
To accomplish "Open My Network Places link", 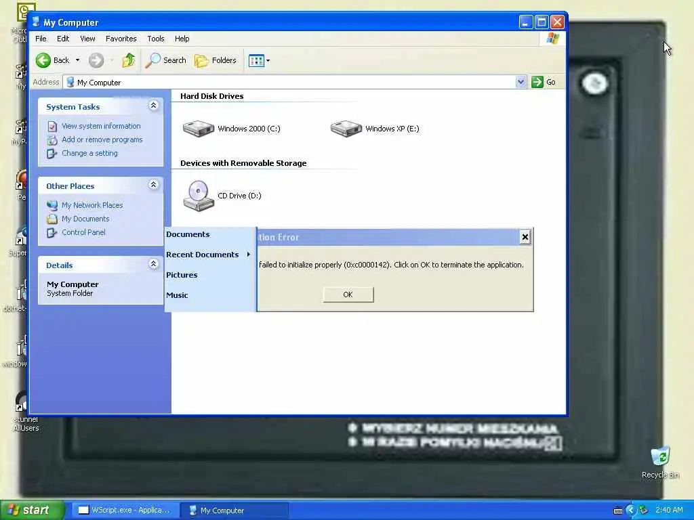I will [92, 205].
